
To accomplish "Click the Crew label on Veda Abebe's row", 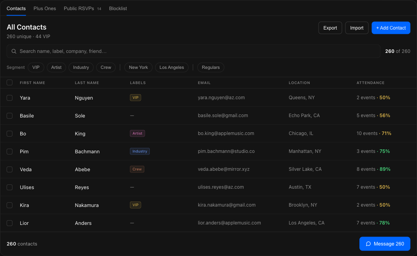I will (x=137, y=169).
